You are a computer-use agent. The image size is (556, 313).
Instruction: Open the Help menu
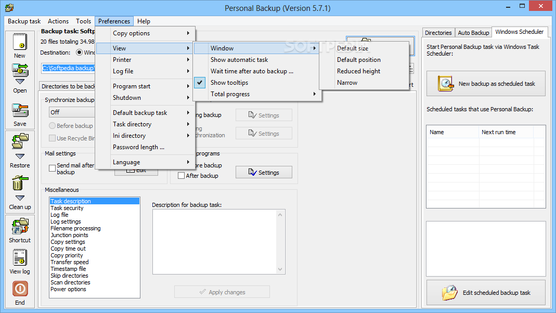point(144,21)
